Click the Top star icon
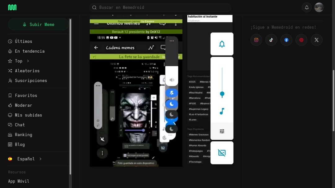This screenshot has width=335, height=188. point(10,61)
